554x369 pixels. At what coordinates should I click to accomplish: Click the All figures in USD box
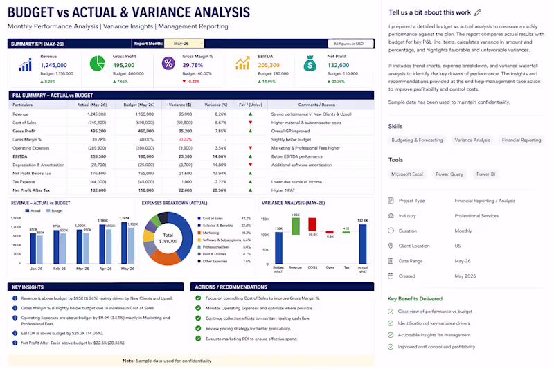[x=350, y=44]
